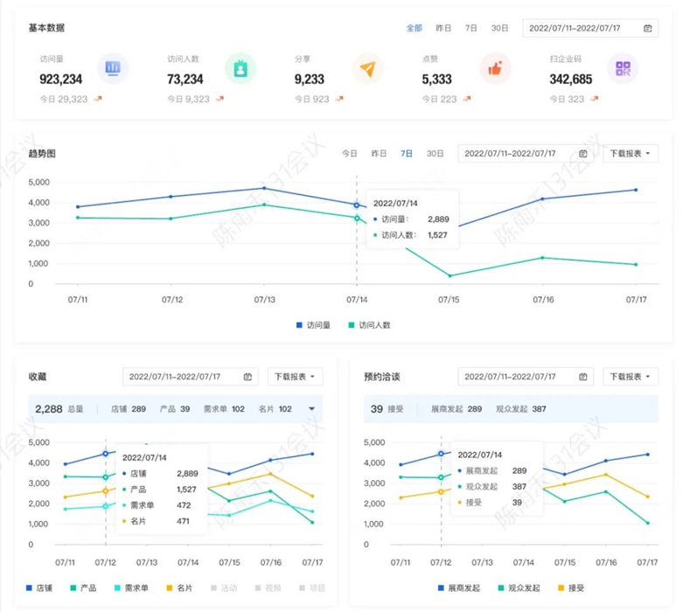Switch trend chart to 昨日 tab
Viewport: 683px width, 612px height.
[x=379, y=153]
